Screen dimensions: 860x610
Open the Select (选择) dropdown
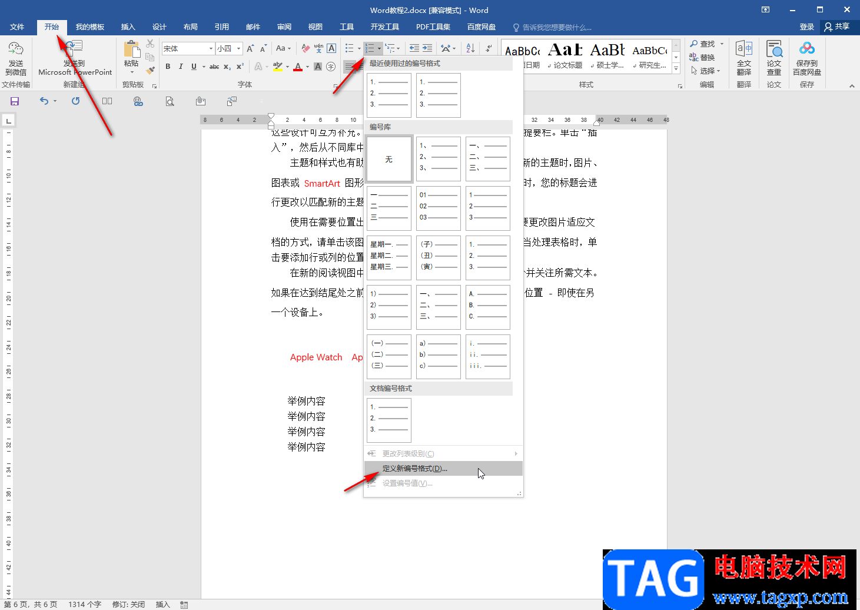(x=705, y=71)
